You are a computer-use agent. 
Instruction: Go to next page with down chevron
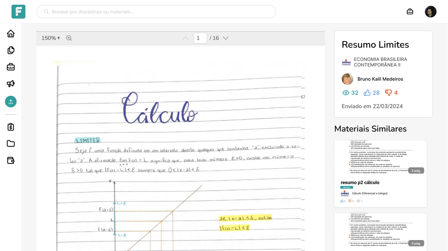click(226, 38)
